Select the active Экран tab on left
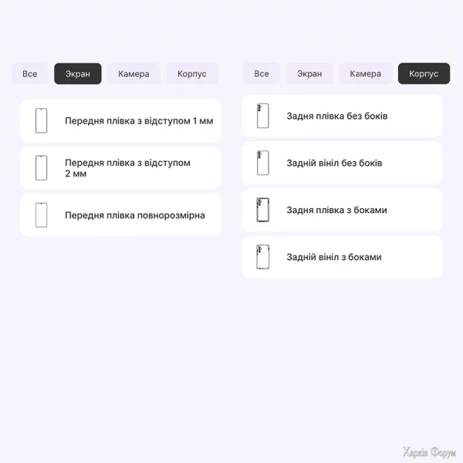The height and width of the screenshot is (463, 463). (x=78, y=74)
